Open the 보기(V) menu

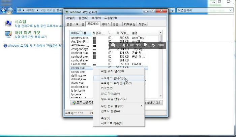(x=96, y=18)
